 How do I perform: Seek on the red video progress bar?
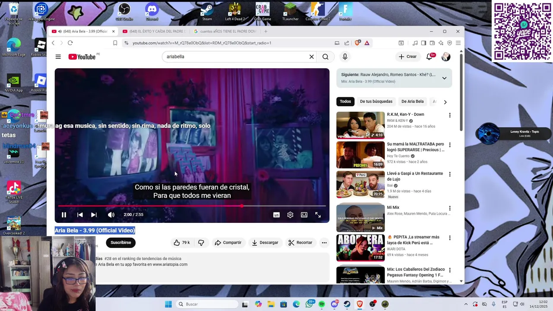click(192, 206)
